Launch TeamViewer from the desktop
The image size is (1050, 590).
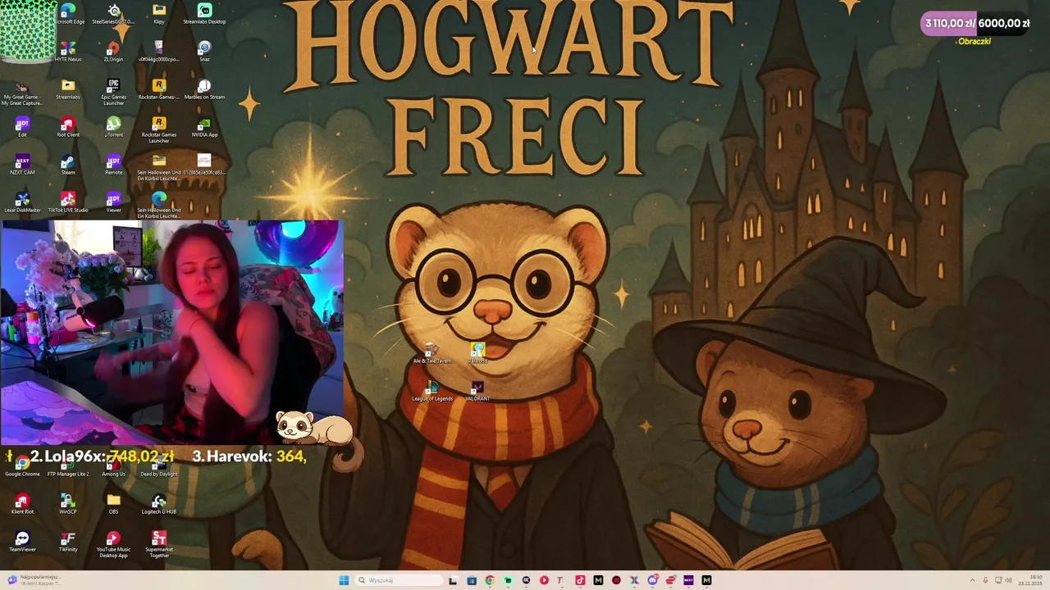(22, 542)
